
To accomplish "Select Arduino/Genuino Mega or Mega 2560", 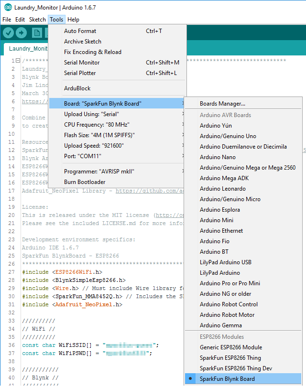I will tap(243, 168).
